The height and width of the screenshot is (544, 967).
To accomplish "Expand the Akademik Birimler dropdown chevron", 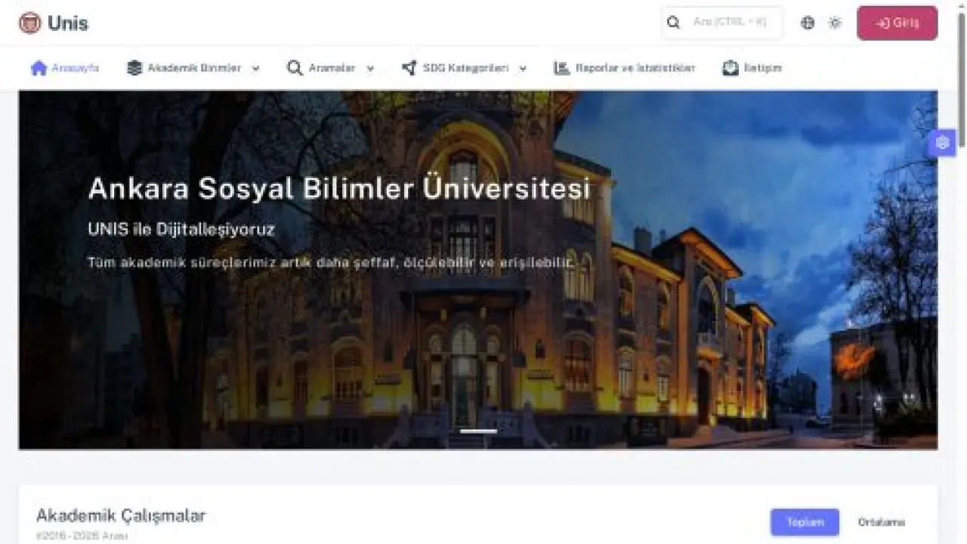I will (255, 69).
